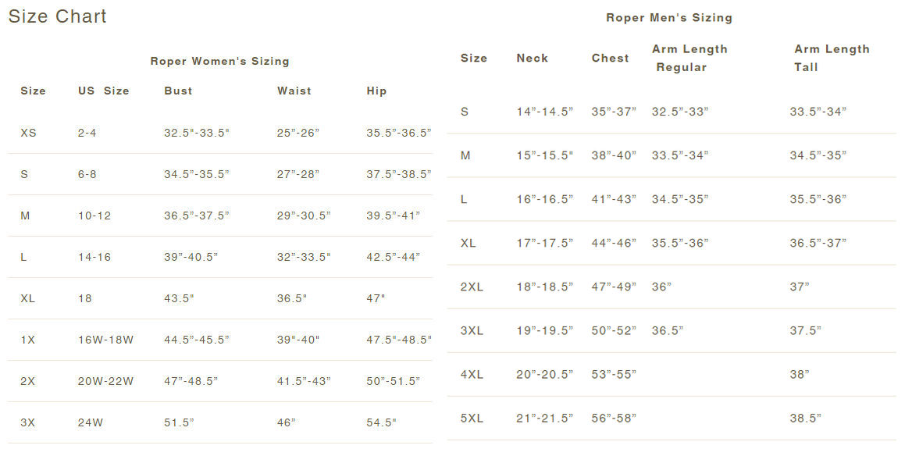Image resolution: width=912 pixels, height=456 pixels.
Task: Select the US Size column header
Action: pyautogui.click(x=103, y=91)
